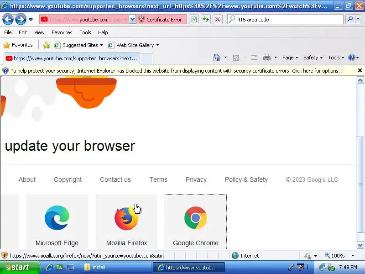Choose the Google Chrome browser tile

pos(196,221)
